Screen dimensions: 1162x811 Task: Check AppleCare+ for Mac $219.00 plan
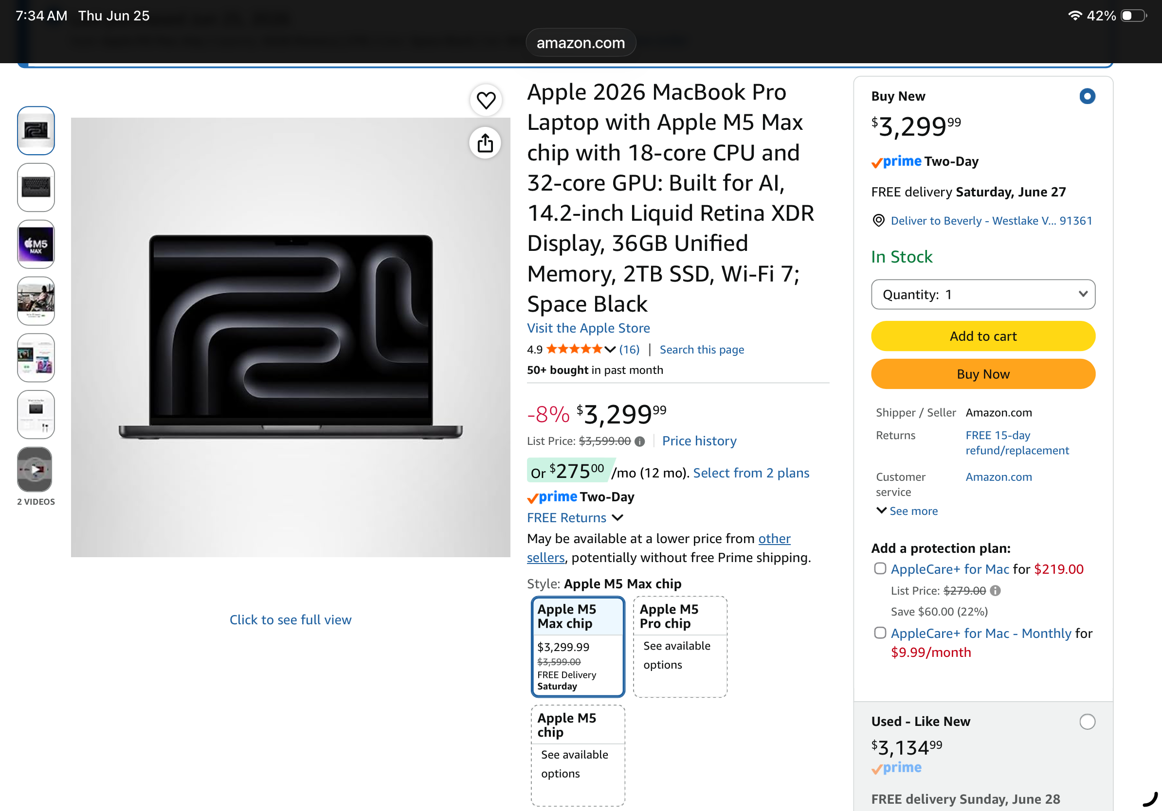[880, 568]
